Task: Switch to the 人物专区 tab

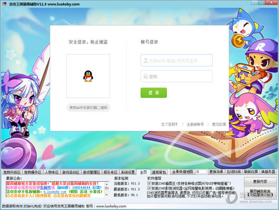Action: [x=52, y=172]
